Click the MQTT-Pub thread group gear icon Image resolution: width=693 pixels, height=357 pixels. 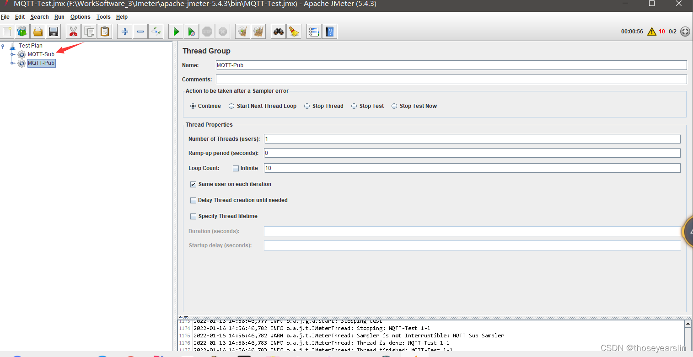coord(21,63)
